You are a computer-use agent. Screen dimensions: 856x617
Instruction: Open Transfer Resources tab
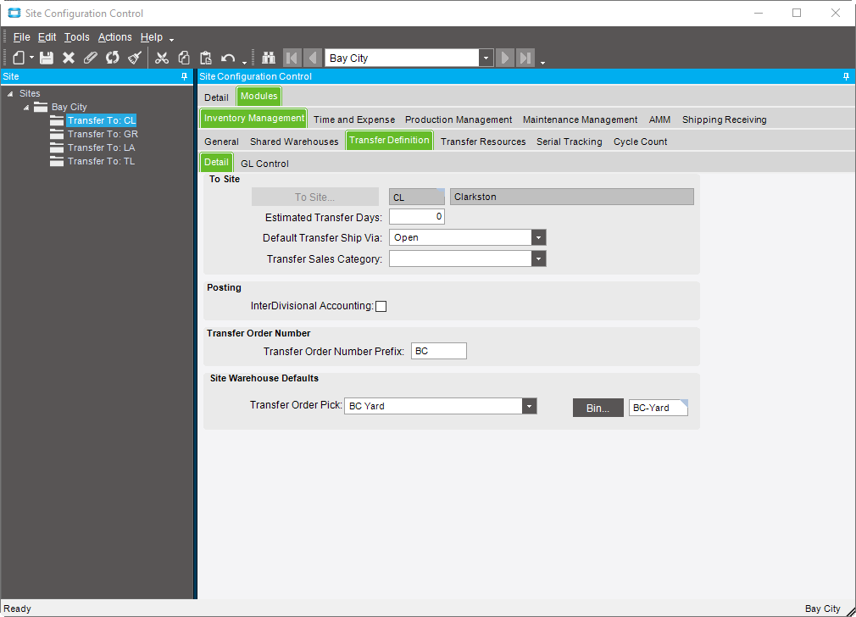(x=483, y=142)
